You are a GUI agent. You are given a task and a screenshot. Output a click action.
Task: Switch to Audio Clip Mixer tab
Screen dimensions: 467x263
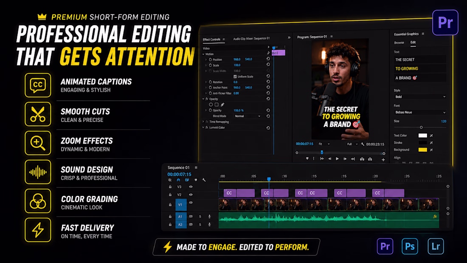tap(251, 39)
